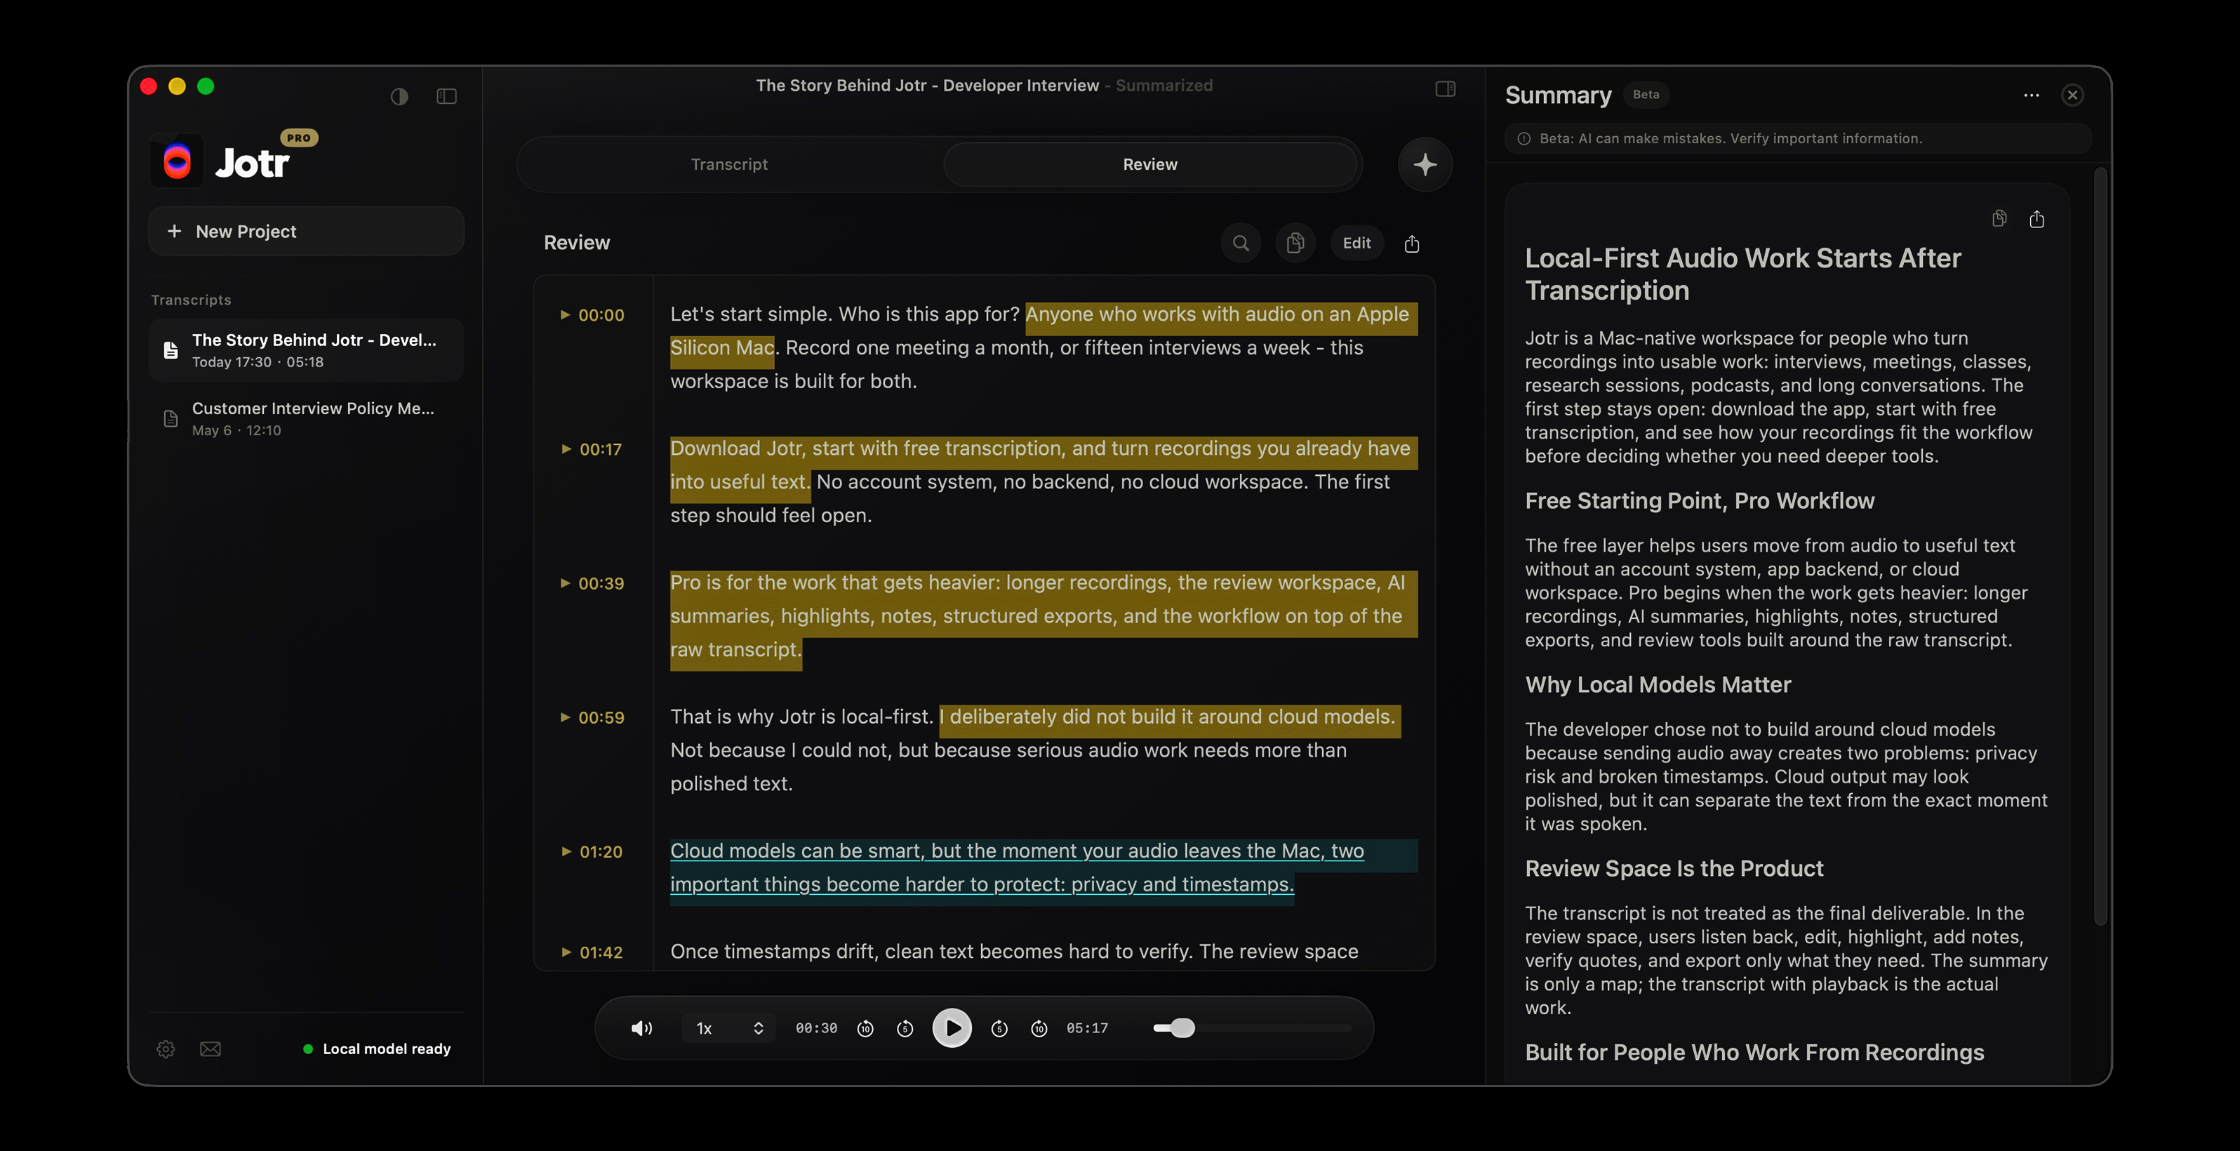This screenshot has width=2240, height=1151.
Task: Click the sparkle AI summary button
Action: point(1425,164)
